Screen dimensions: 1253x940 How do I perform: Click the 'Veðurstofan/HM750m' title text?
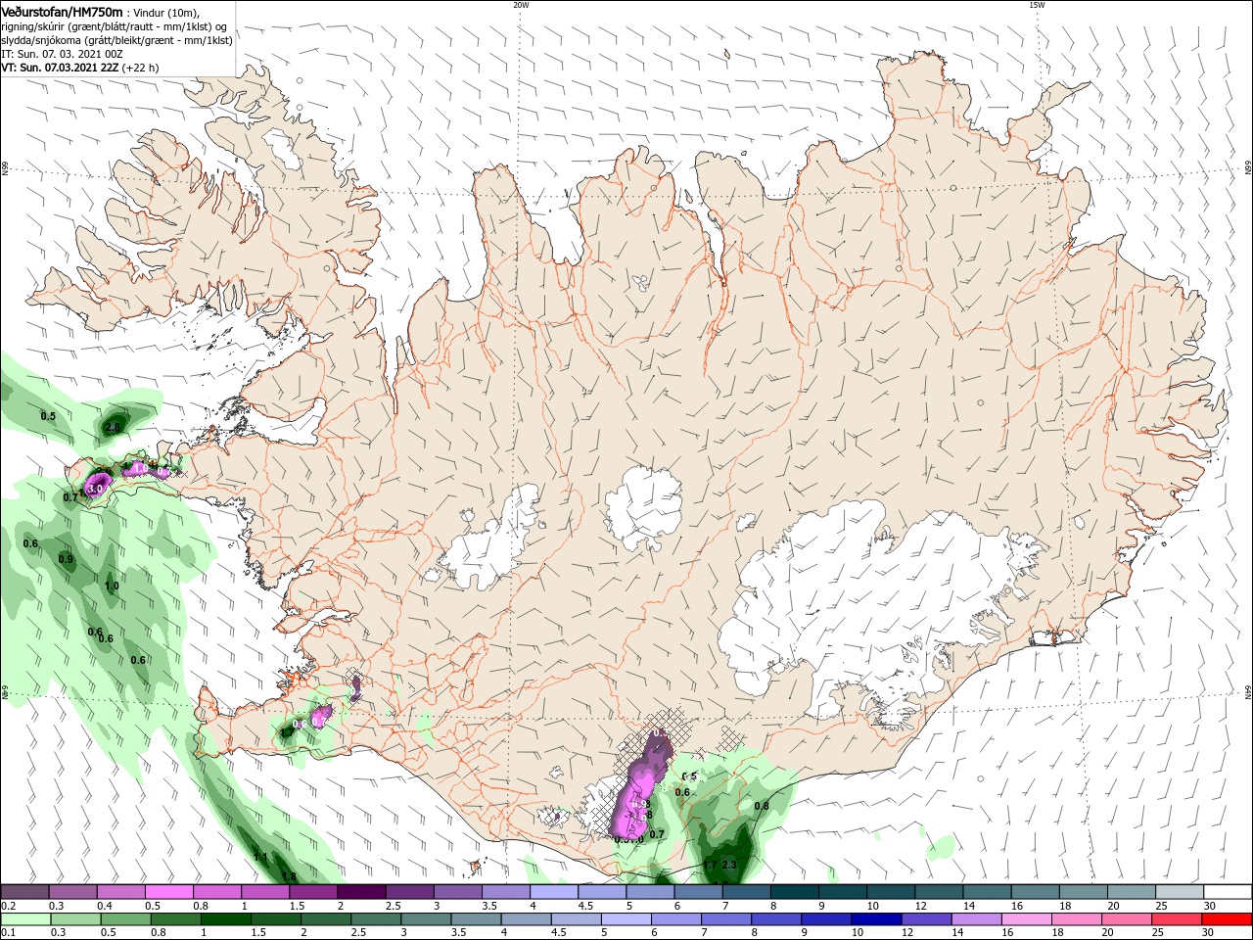[63, 11]
